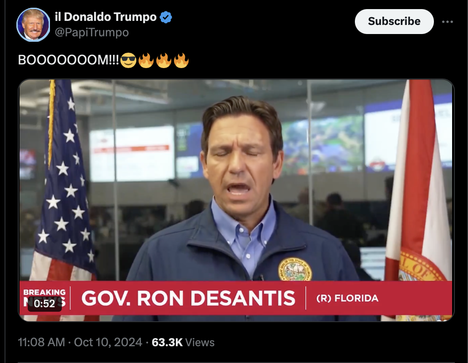Click the last fire emoji in the tweet
The height and width of the screenshot is (363, 468).
point(181,60)
